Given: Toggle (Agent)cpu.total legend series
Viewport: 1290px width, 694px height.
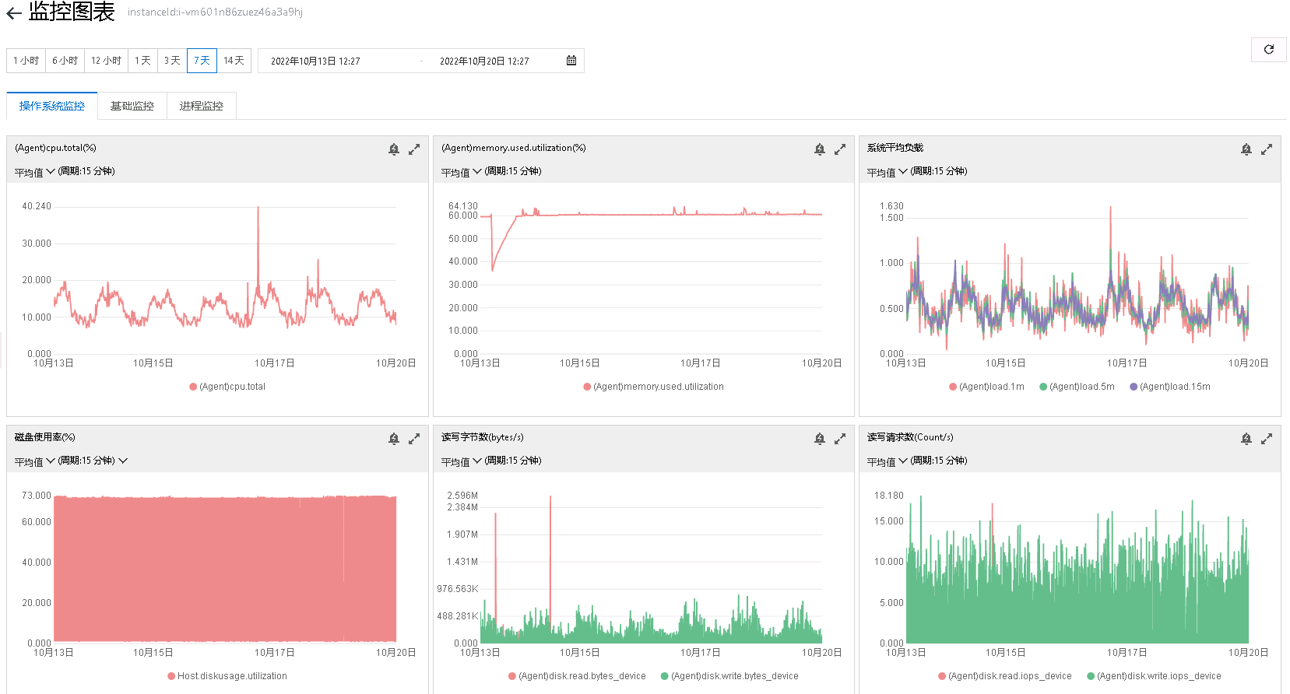Looking at the screenshot, I should pos(227,387).
